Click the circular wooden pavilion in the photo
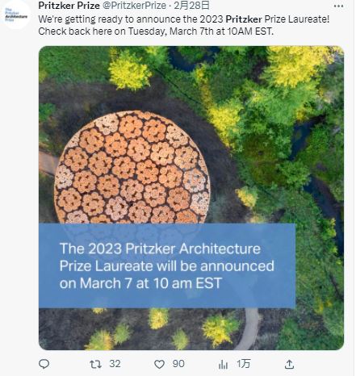The image size is (356, 376). click(132, 167)
